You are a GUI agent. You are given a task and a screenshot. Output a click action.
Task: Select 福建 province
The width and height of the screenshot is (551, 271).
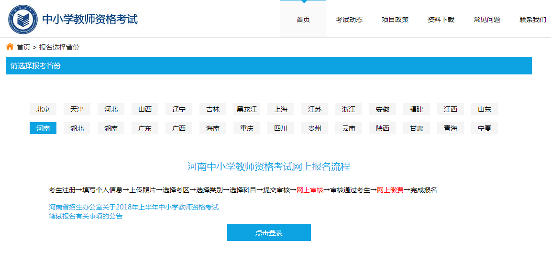coord(417,109)
